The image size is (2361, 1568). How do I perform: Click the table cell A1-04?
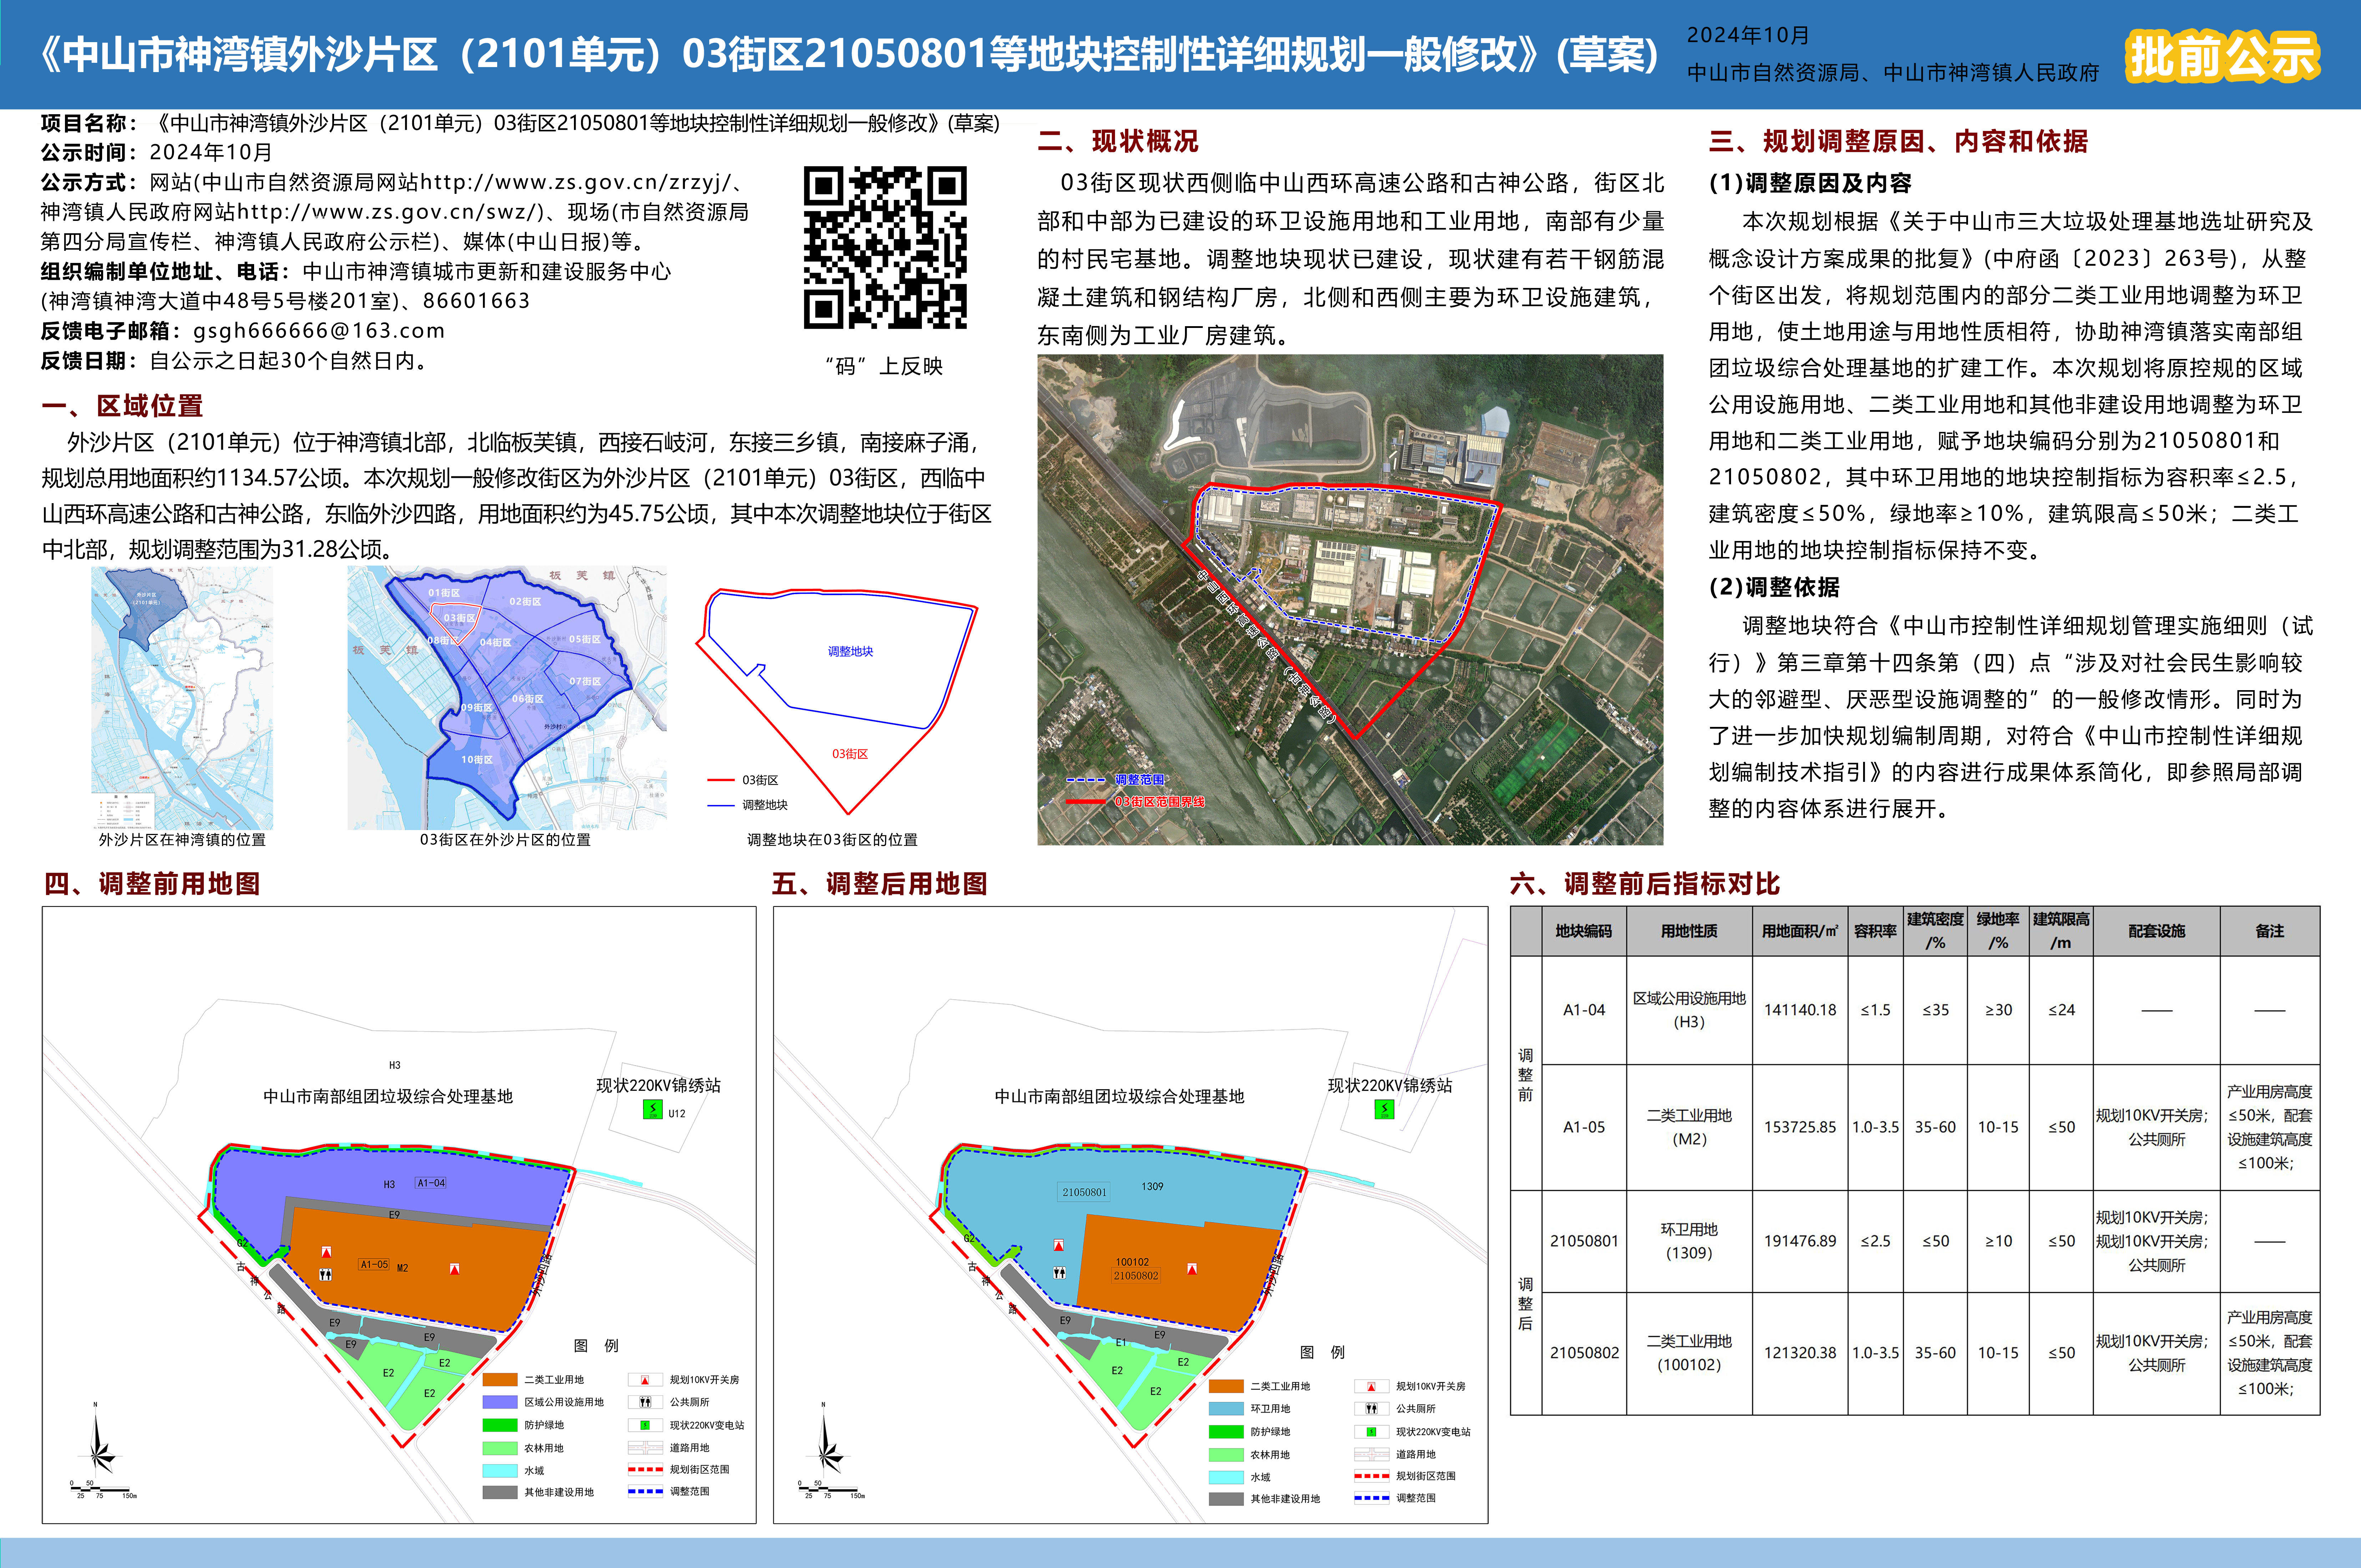(1584, 1010)
